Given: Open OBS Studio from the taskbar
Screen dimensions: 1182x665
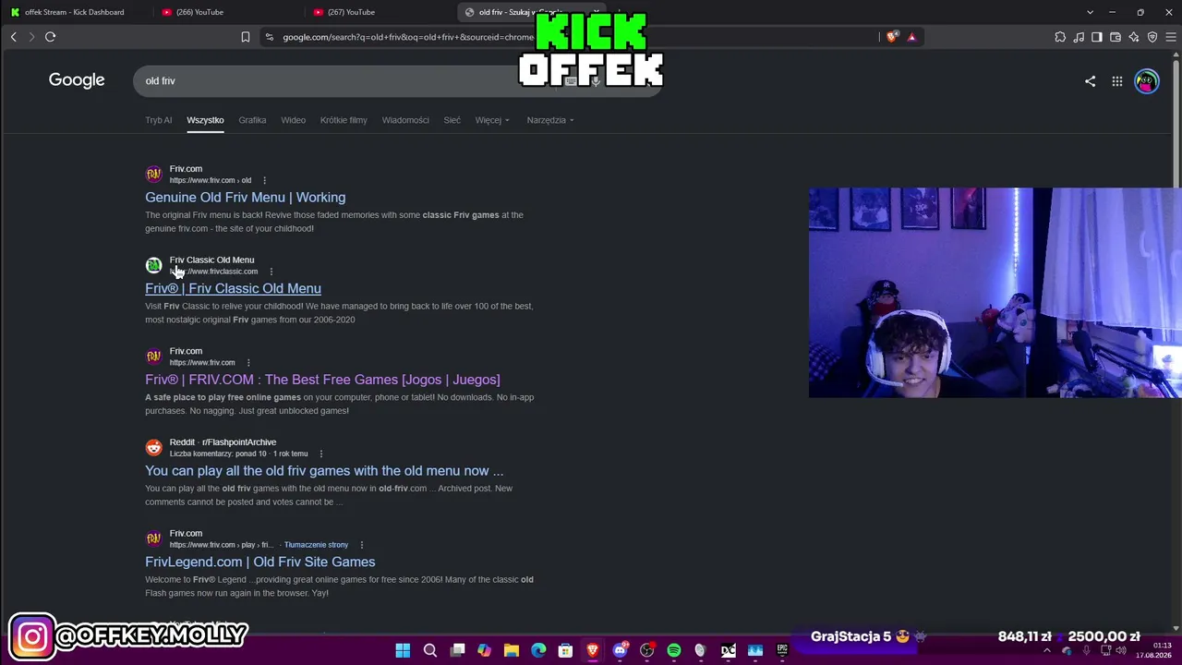Looking at the screenshot, I should (x=646, y=651).
